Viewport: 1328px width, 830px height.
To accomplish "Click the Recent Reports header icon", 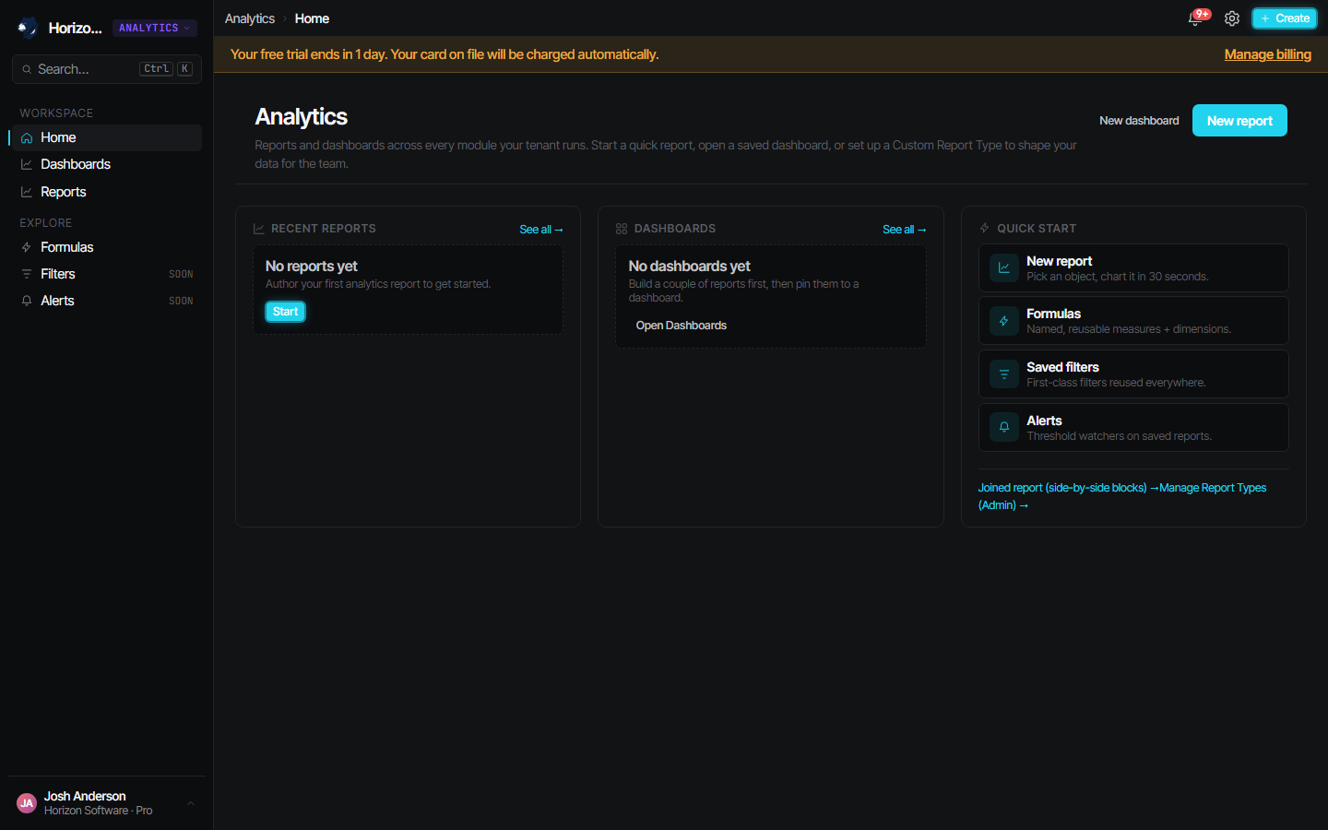I will [259, 229].
